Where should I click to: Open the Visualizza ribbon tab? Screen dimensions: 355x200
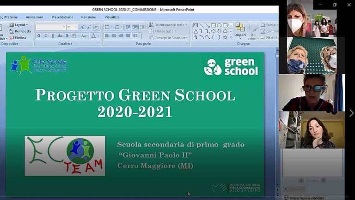point(112,17)
